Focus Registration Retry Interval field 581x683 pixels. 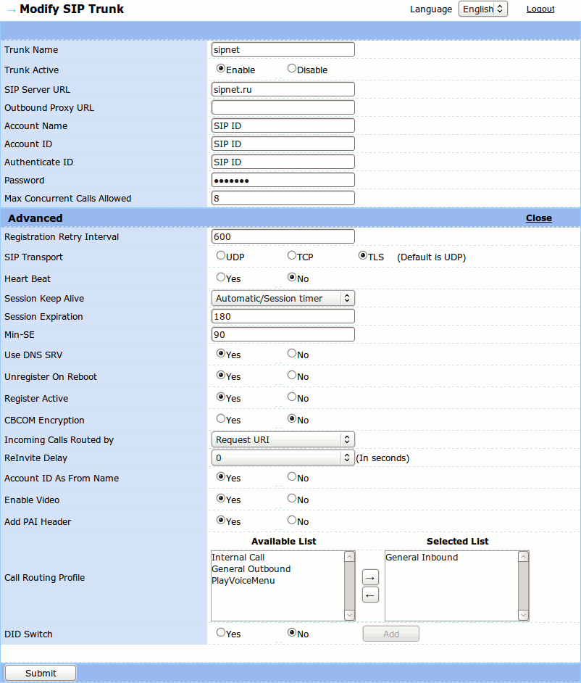tap(283, 236)
